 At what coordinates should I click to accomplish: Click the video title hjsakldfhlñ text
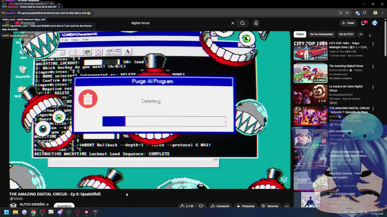(91, 194)
